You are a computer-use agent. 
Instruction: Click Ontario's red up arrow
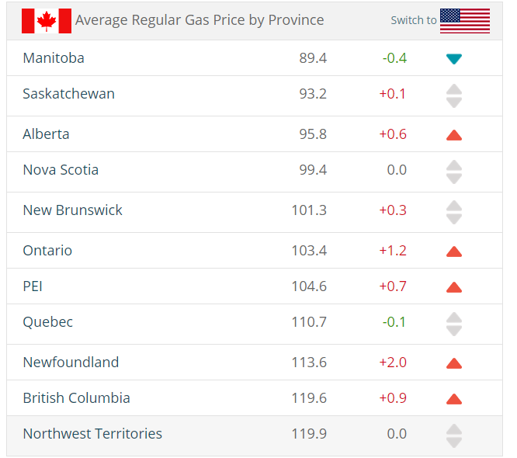coord(454,252)
